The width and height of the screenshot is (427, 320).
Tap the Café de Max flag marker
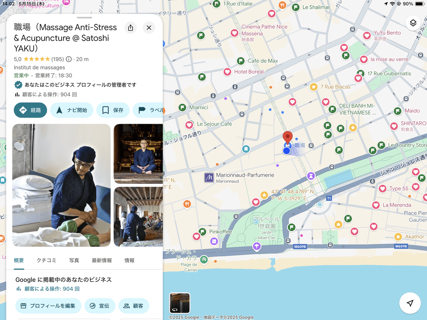(x=241, y=61)
